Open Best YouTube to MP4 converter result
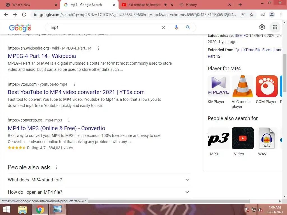The width and height of the screenshot is (287, 215). click(x=76, y=92)
